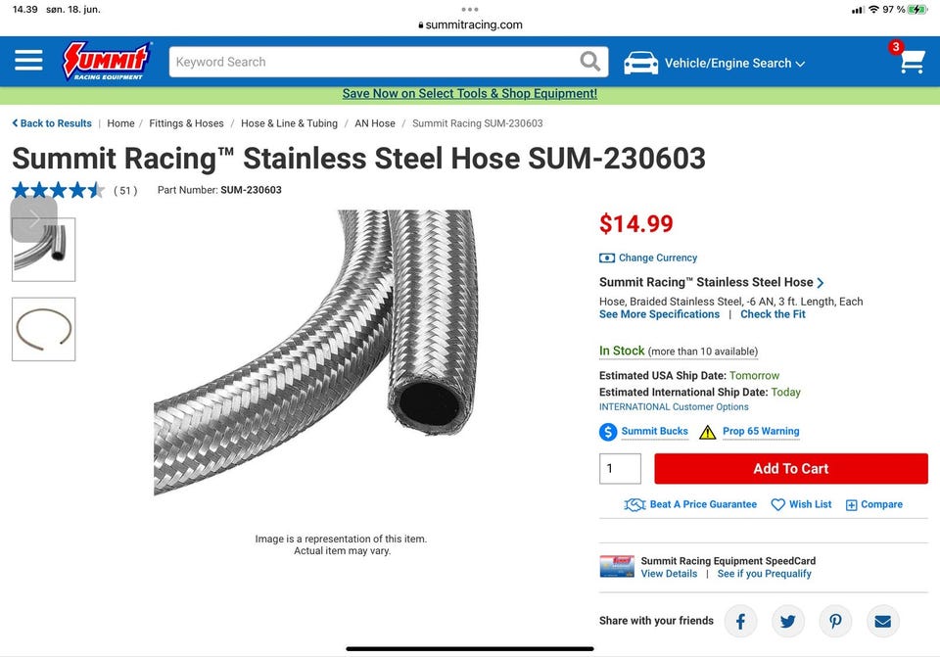
Task: Add item to Wish List
Action: 801,504
